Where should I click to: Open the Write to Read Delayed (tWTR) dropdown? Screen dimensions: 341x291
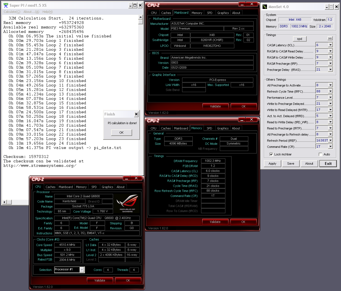(x=330, y=110)
